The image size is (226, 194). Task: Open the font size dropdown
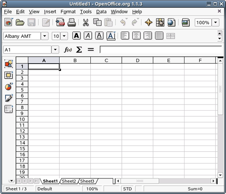64,36
